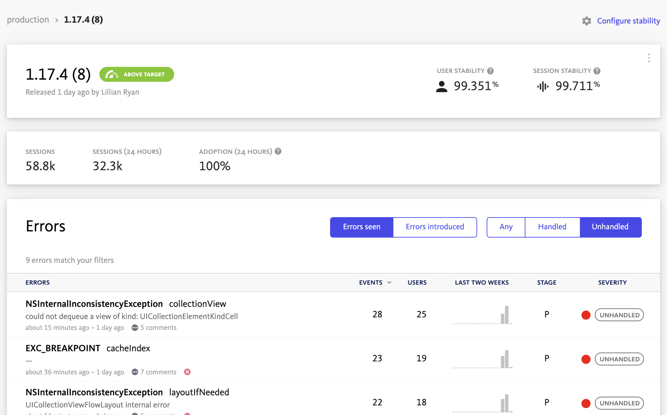
Task: Click '9 errors match your filters' text
Action: coord(70,260)
